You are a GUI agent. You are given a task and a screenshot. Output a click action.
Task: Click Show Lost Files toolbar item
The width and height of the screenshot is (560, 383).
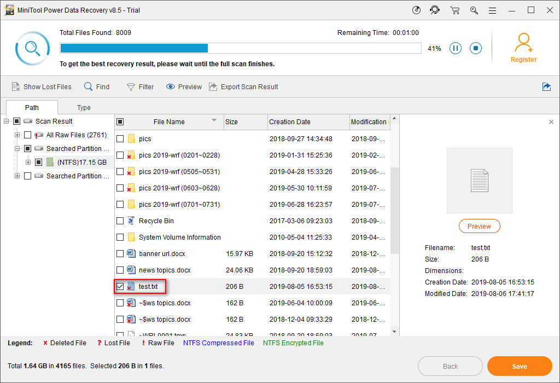click(42, 87)
